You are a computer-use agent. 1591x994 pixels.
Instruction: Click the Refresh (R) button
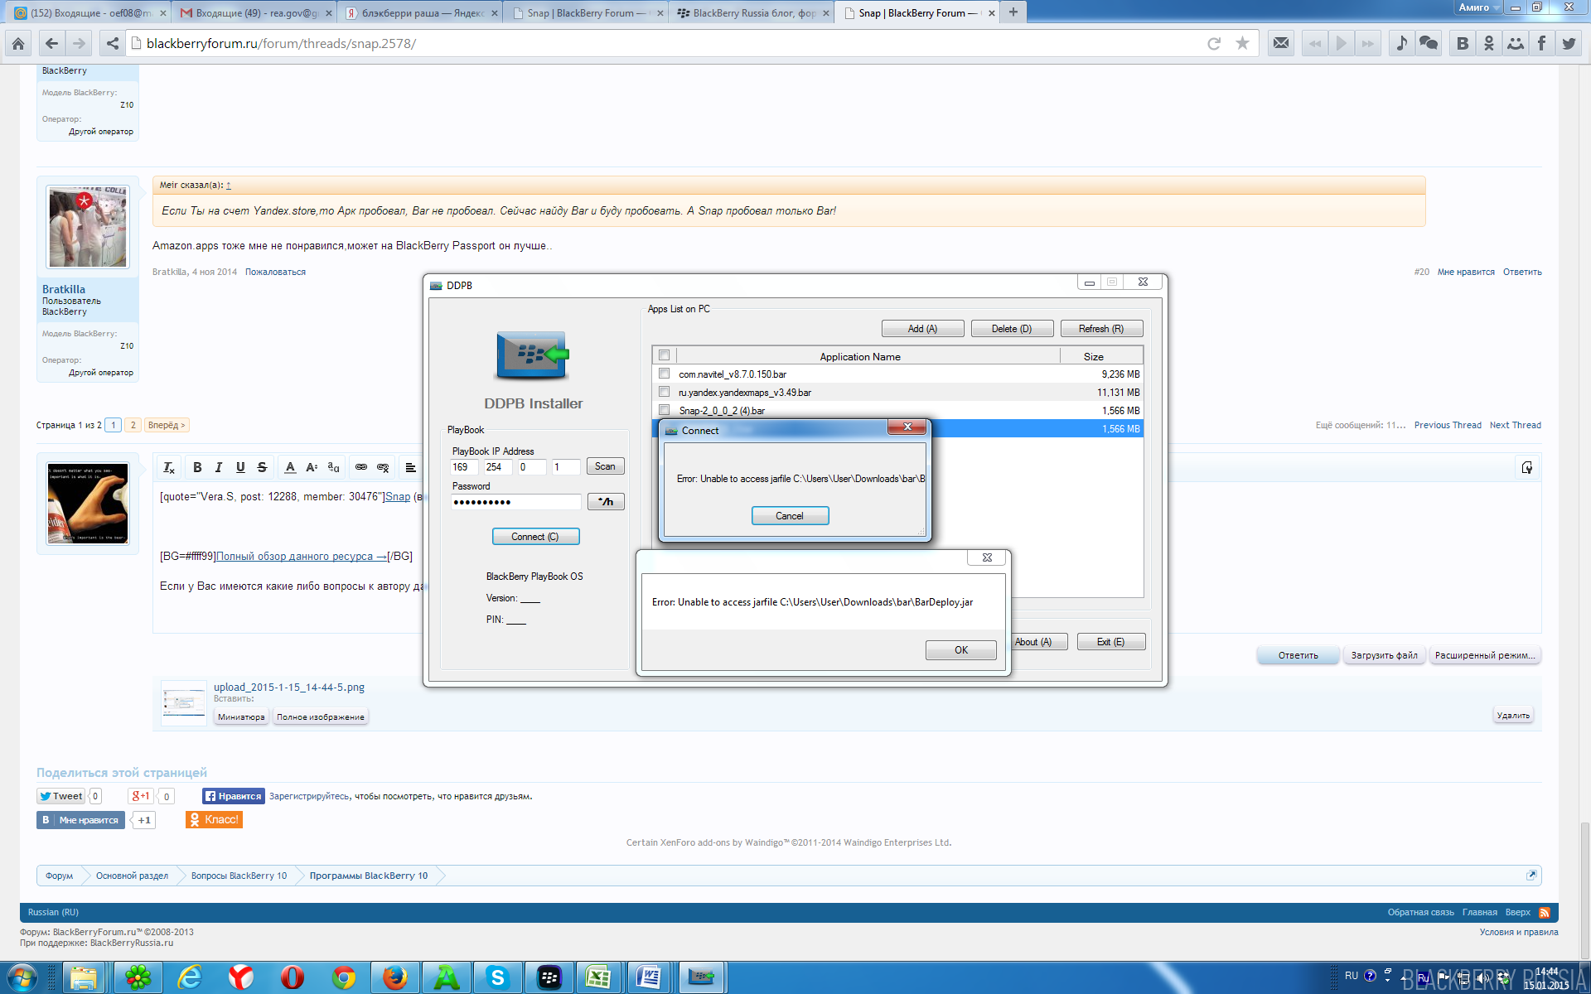[x=1100, y=329]
